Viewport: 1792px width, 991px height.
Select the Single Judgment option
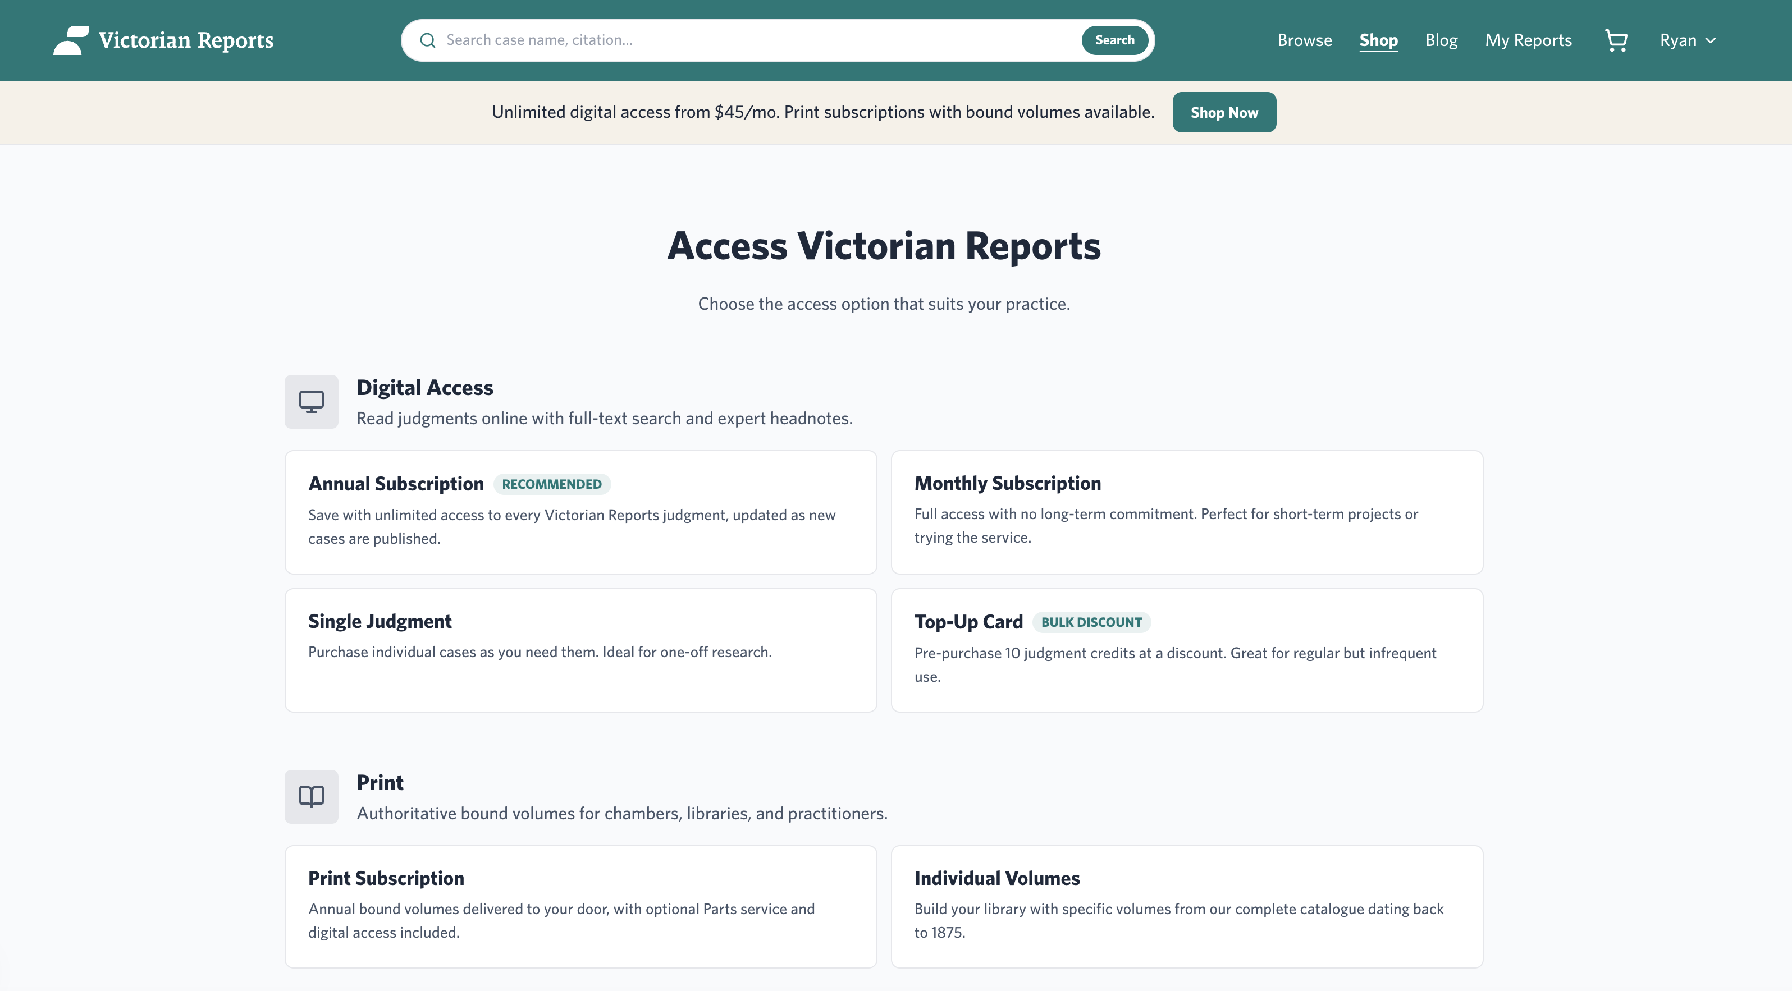[x=580, y=650]
